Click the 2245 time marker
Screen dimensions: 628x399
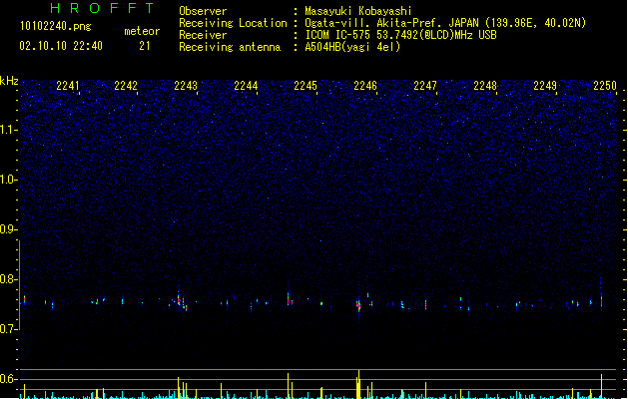(x=306, y=86)
